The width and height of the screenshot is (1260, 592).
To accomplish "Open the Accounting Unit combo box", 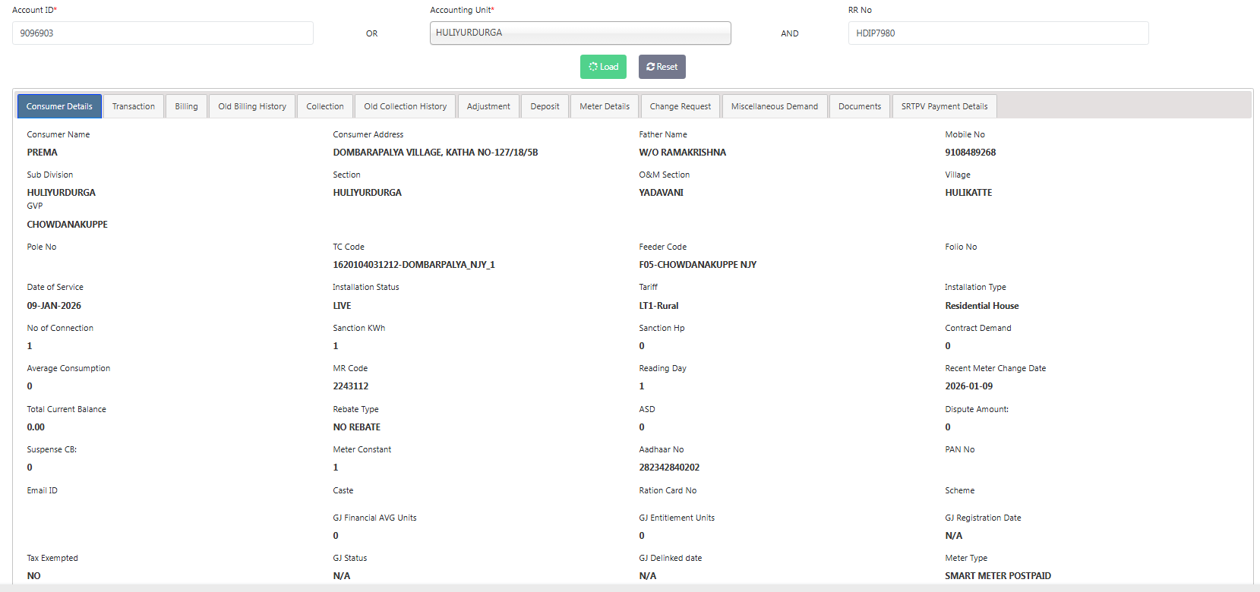I will 580,33.
